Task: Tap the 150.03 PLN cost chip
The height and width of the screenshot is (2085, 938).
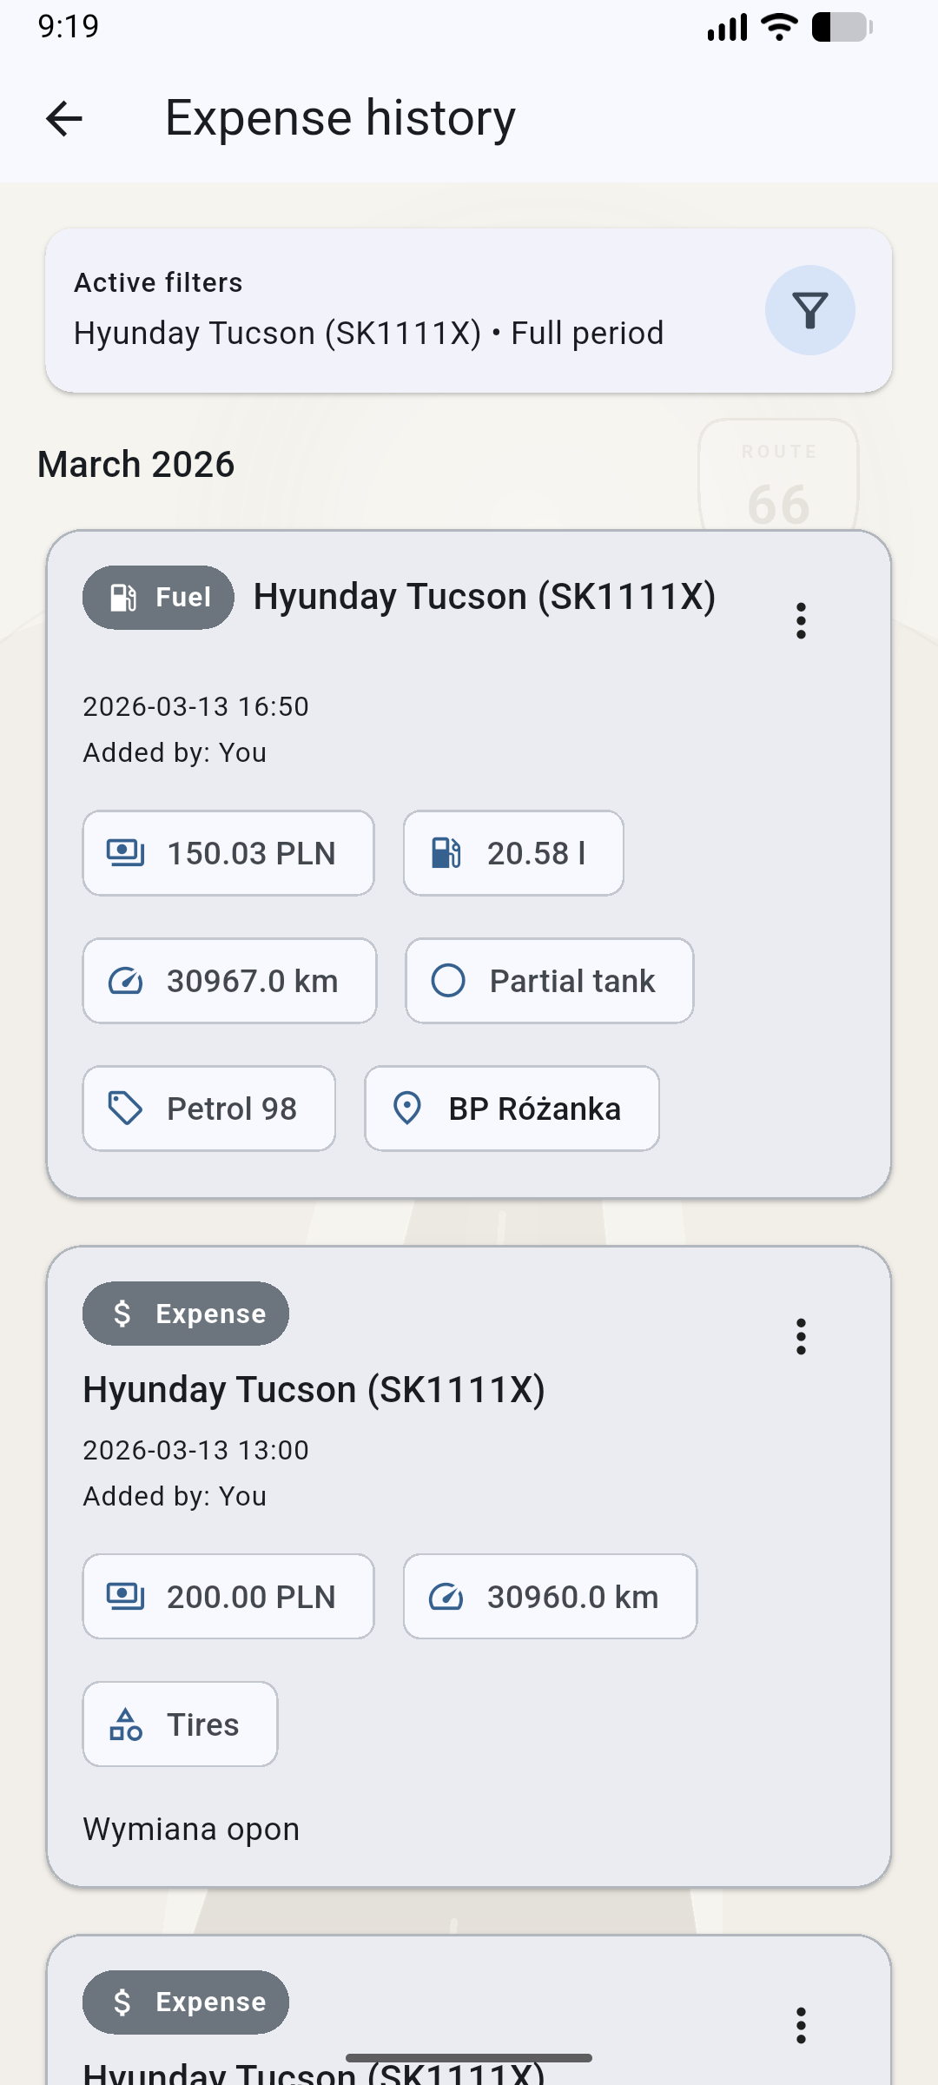Action: pos(228,853)
